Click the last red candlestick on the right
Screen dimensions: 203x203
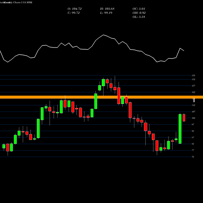(184, 118)
